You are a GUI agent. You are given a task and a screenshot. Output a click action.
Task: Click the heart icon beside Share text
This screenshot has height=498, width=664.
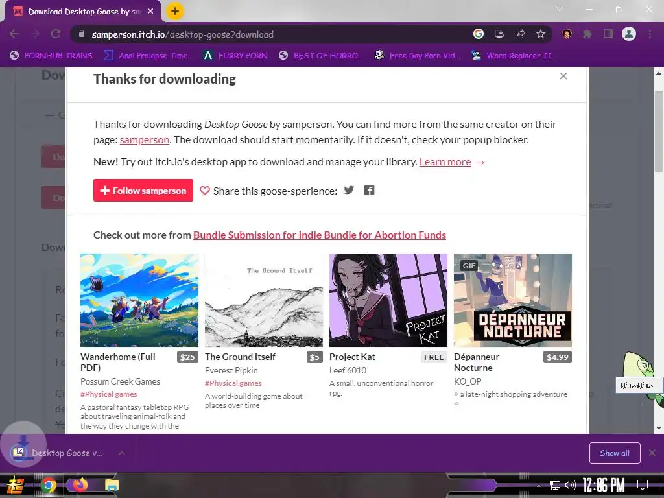(204, 191)
